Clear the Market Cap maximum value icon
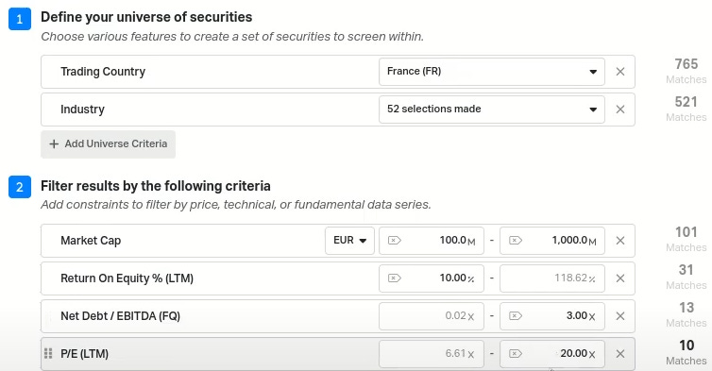The image size is (712, 371). tap(516, 241)
